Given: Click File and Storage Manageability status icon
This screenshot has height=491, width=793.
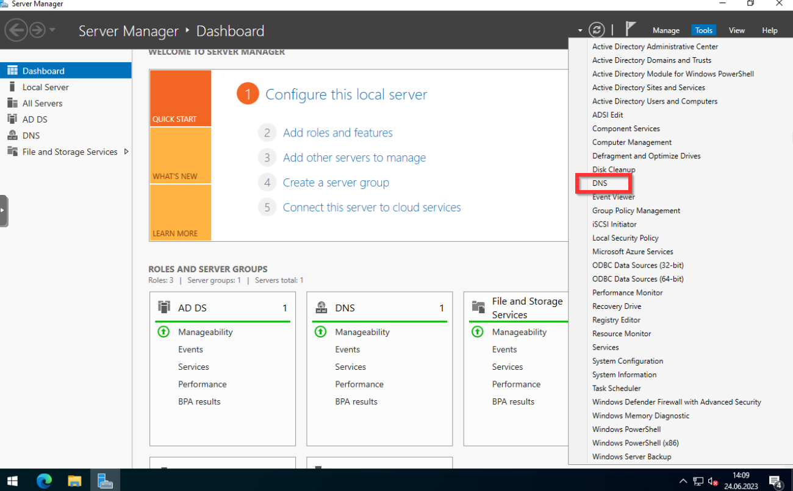Looking at the screenshot, I should pyautogui.click(x=477, y=332).
